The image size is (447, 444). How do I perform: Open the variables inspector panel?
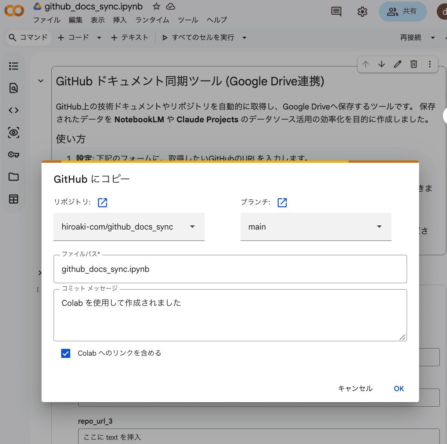(14, 133)
